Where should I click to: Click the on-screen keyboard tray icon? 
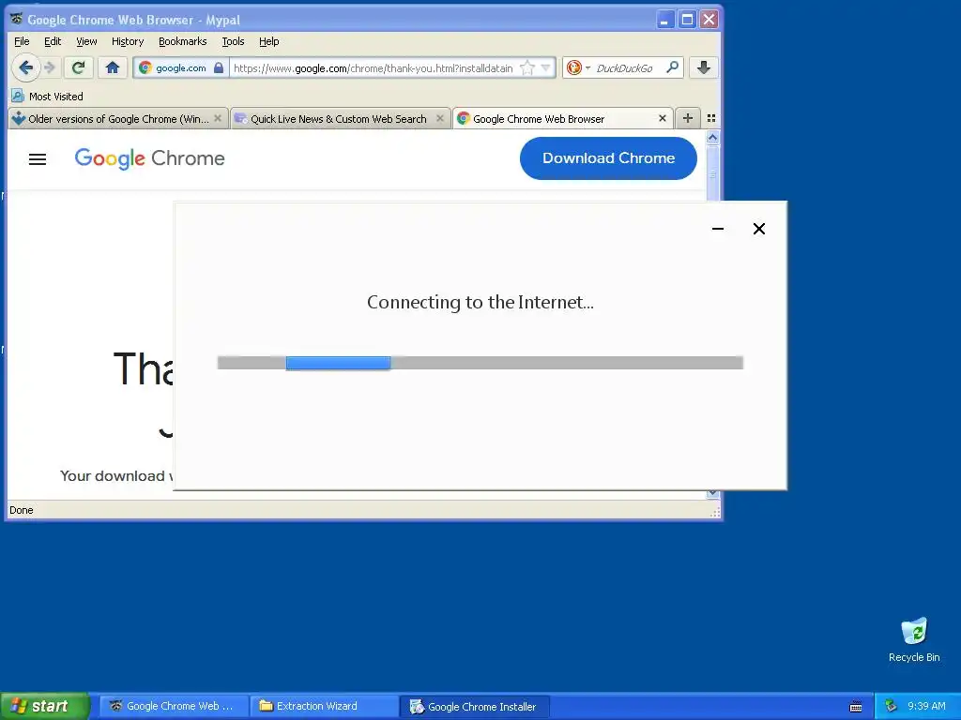pyautogui.click(x=856, y=707)
